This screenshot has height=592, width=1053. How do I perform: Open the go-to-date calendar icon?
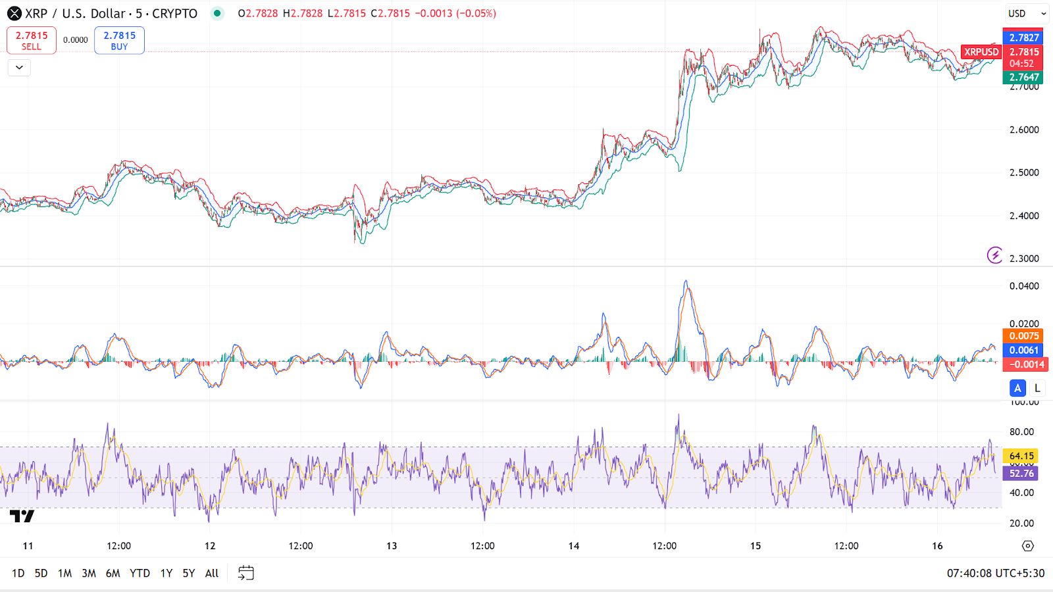point(246,573)
